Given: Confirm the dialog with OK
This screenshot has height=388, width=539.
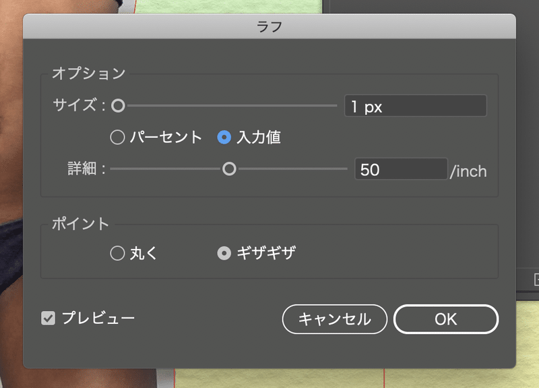Looking at the screenshot, I should [446, 319].
